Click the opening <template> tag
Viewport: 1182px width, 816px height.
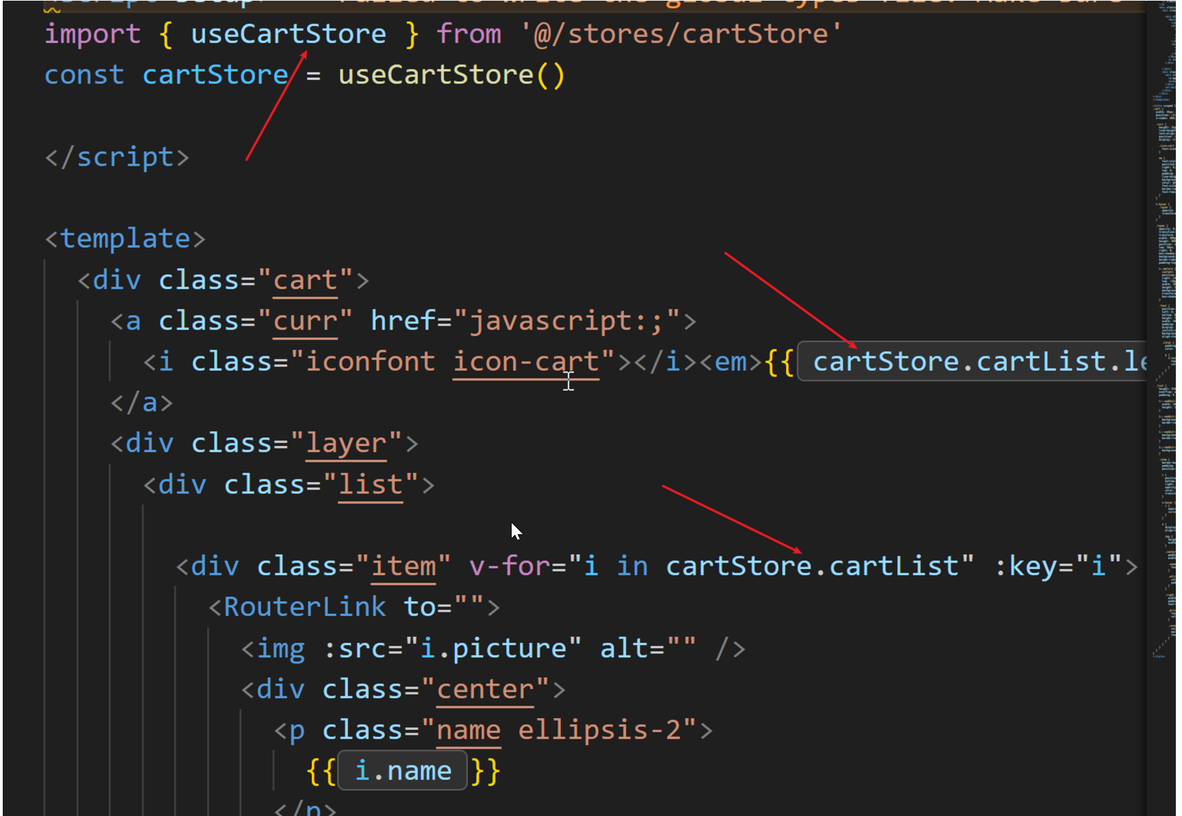(125, 239)
